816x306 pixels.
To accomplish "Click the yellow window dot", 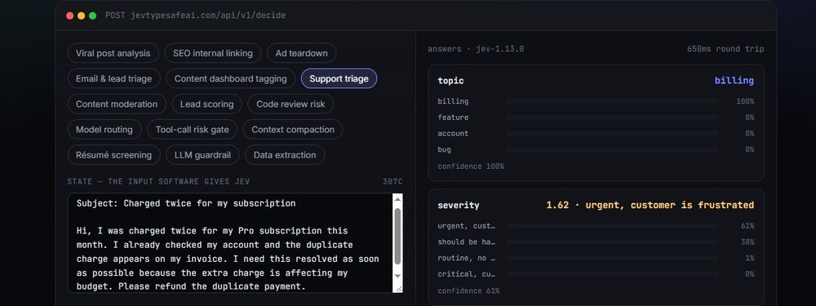I will [x=81, y=16].
